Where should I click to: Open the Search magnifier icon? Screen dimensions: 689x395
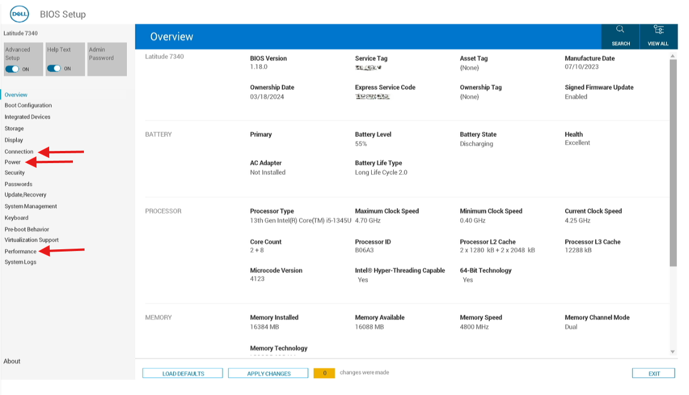click(620, 29)
